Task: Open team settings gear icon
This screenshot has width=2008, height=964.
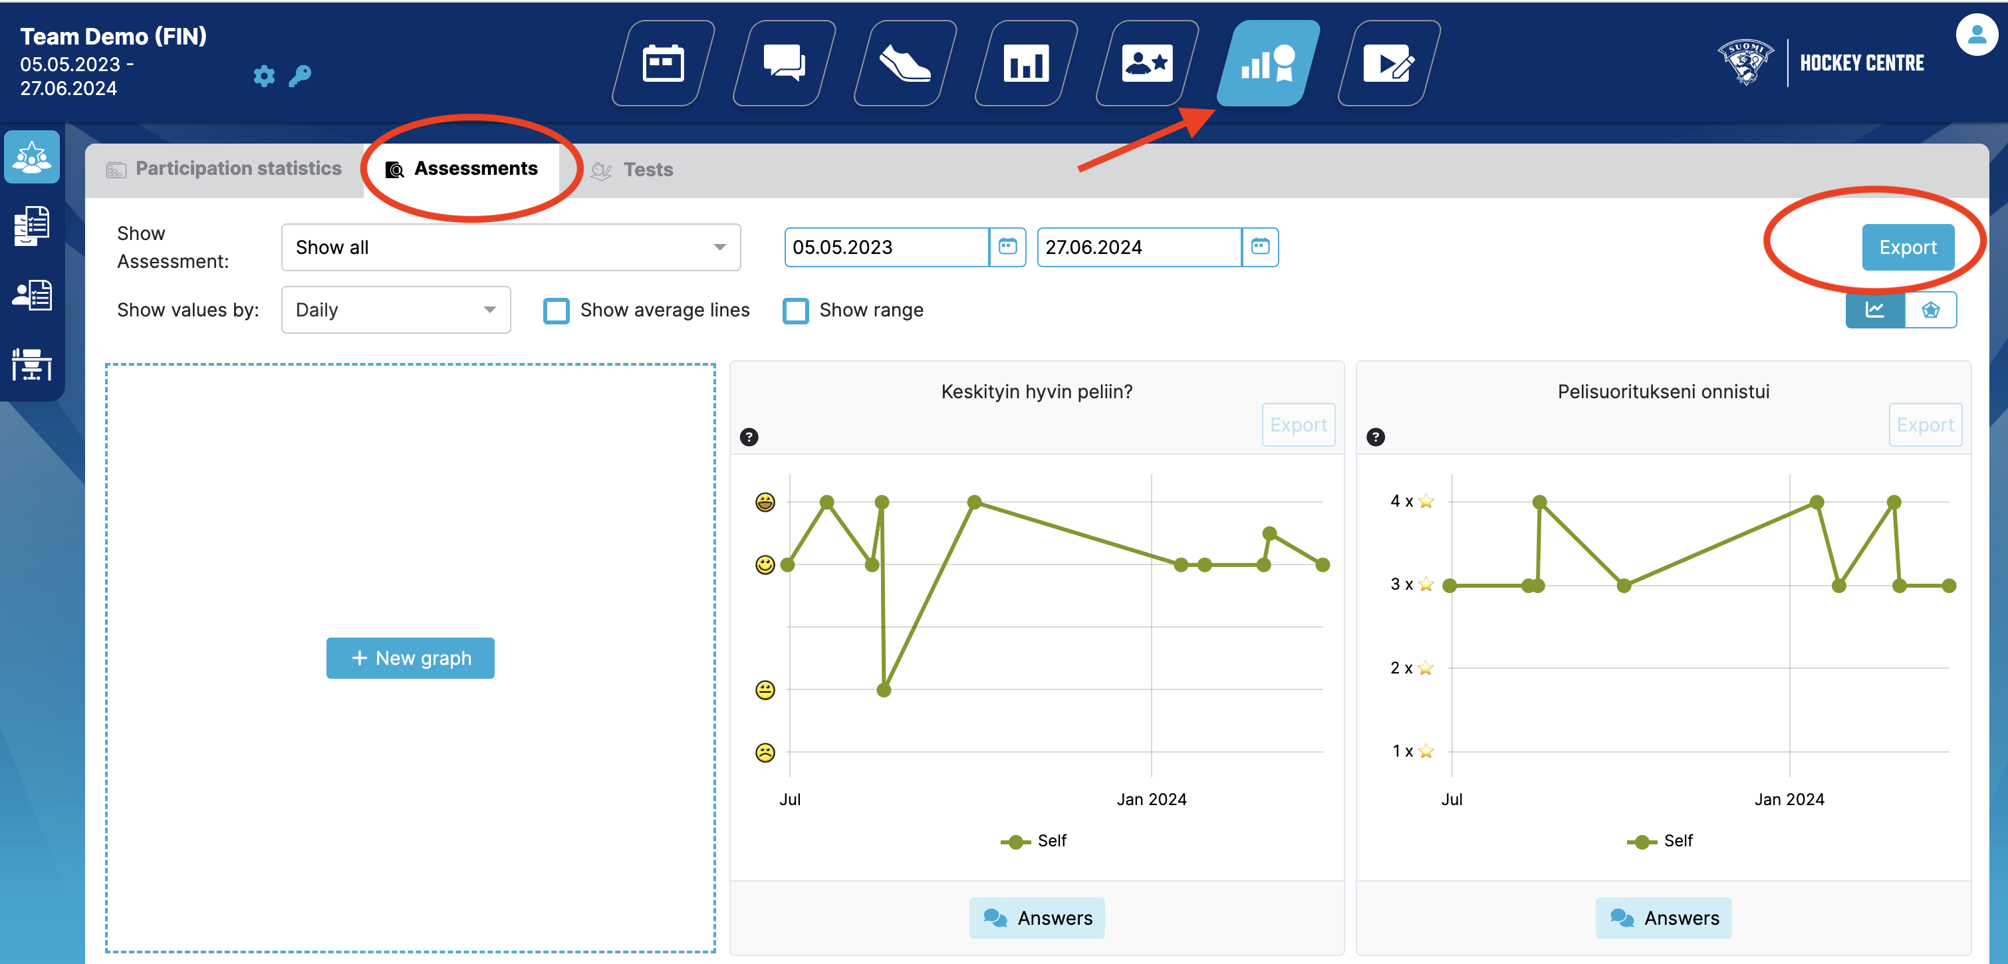Action: coord(264,76)
